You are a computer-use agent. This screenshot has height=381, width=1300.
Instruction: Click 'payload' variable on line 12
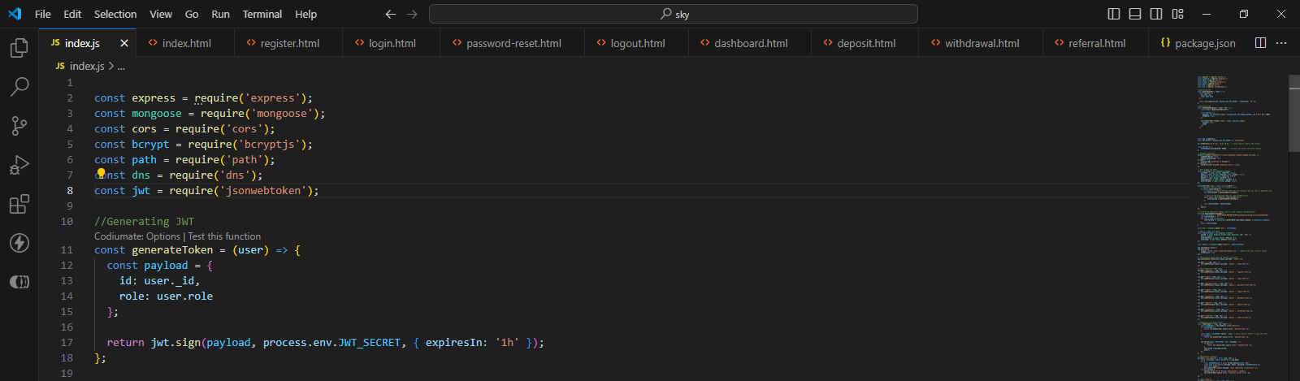coord(166,265)
